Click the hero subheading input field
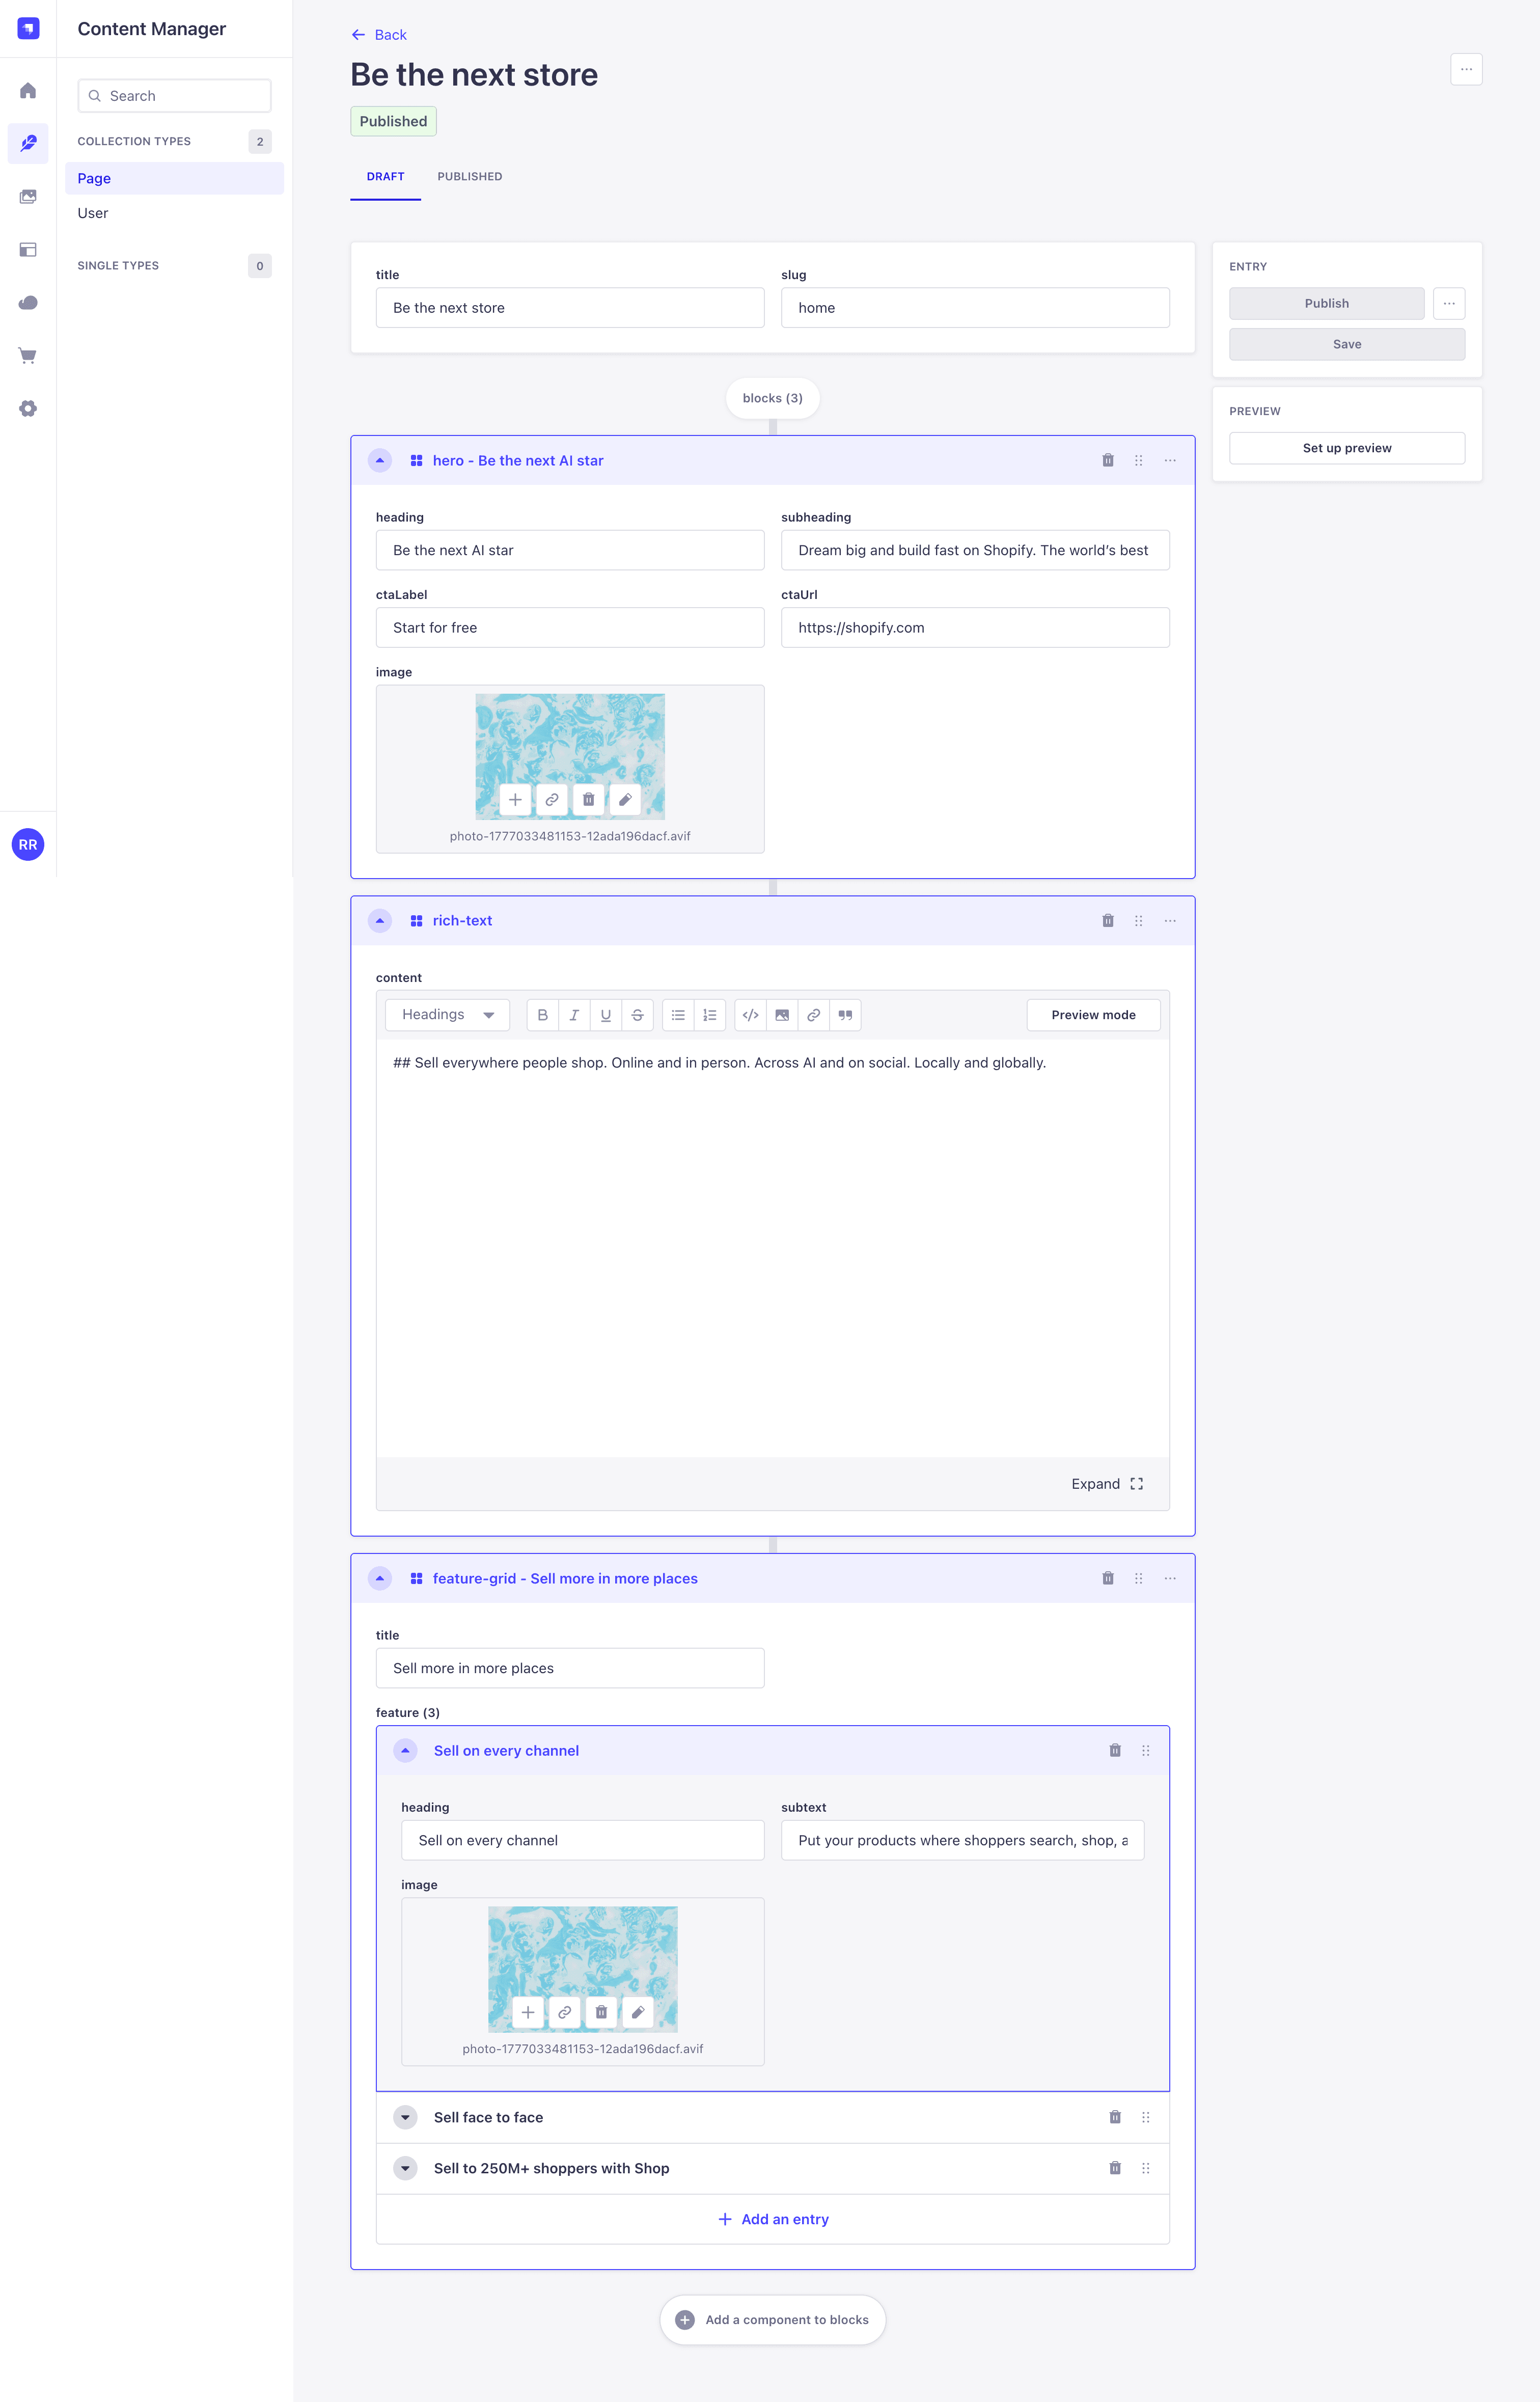Image resolution: width=1540 pixels, height=2402 pixels. (975, 551)
